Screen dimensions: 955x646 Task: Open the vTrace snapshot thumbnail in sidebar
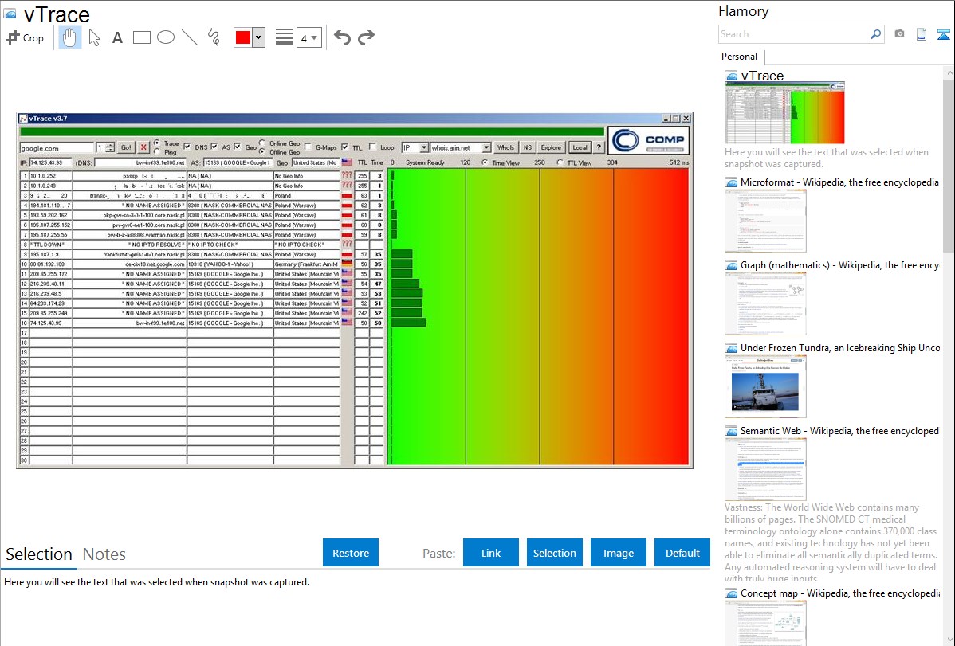coord(784,113)
